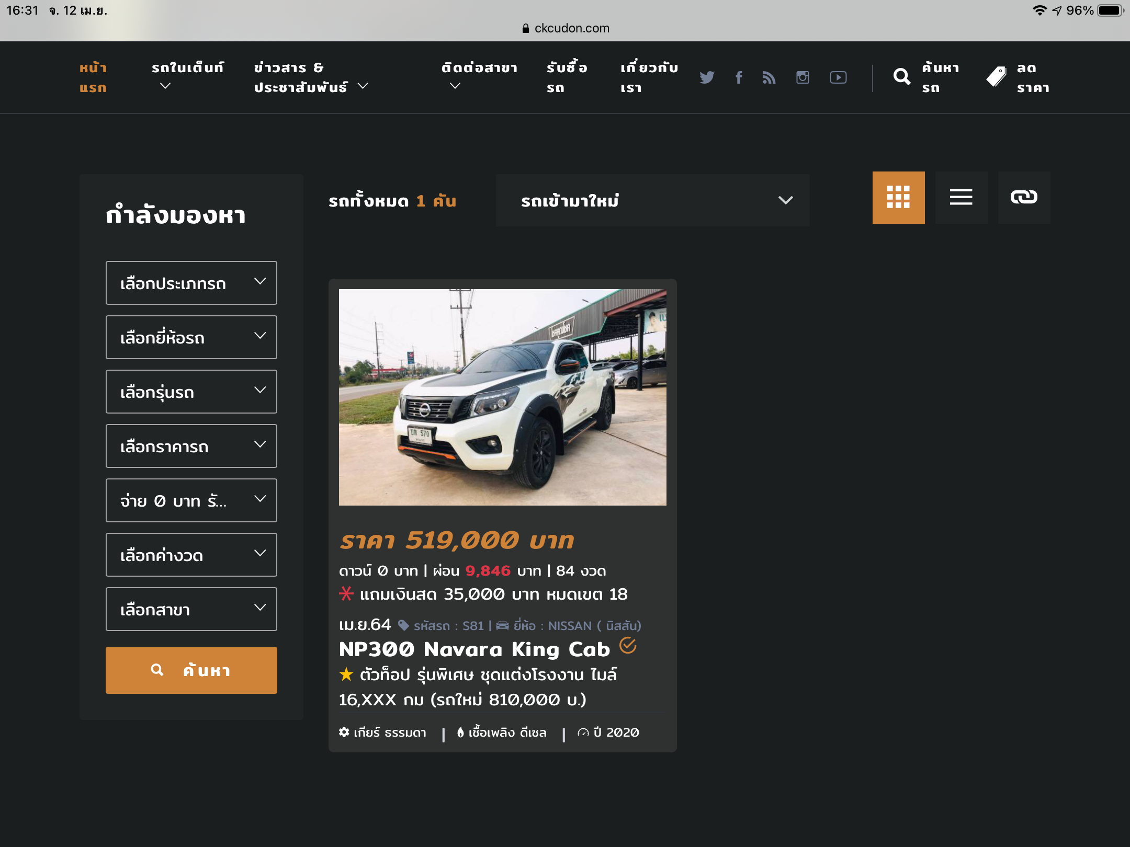The image size is (1130, 847).
Task: Switch to list view layout
Action: (x=961, y=197)
